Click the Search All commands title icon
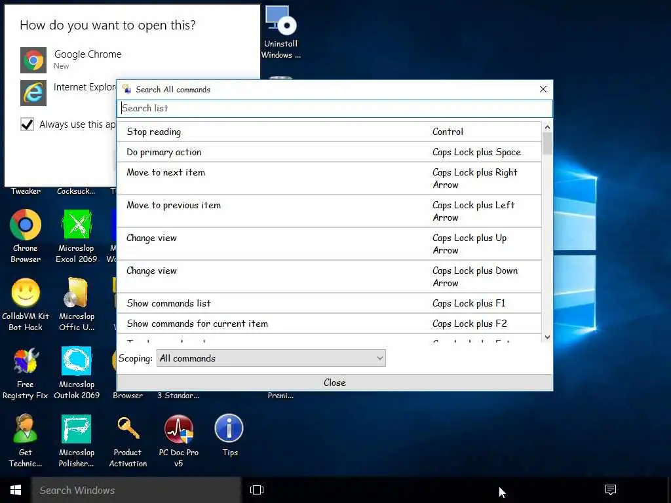 (x=126, y=89)
